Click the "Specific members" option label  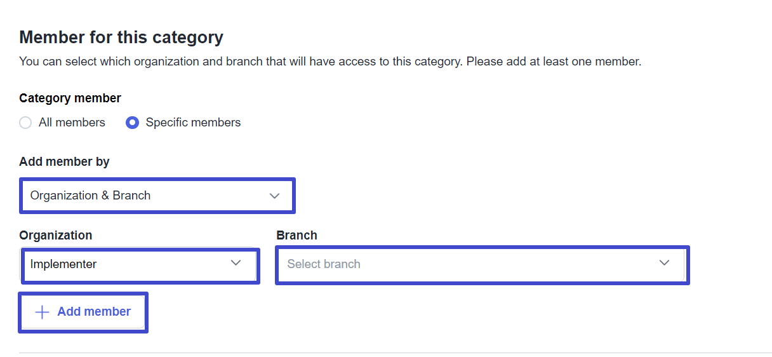(193, 123)
